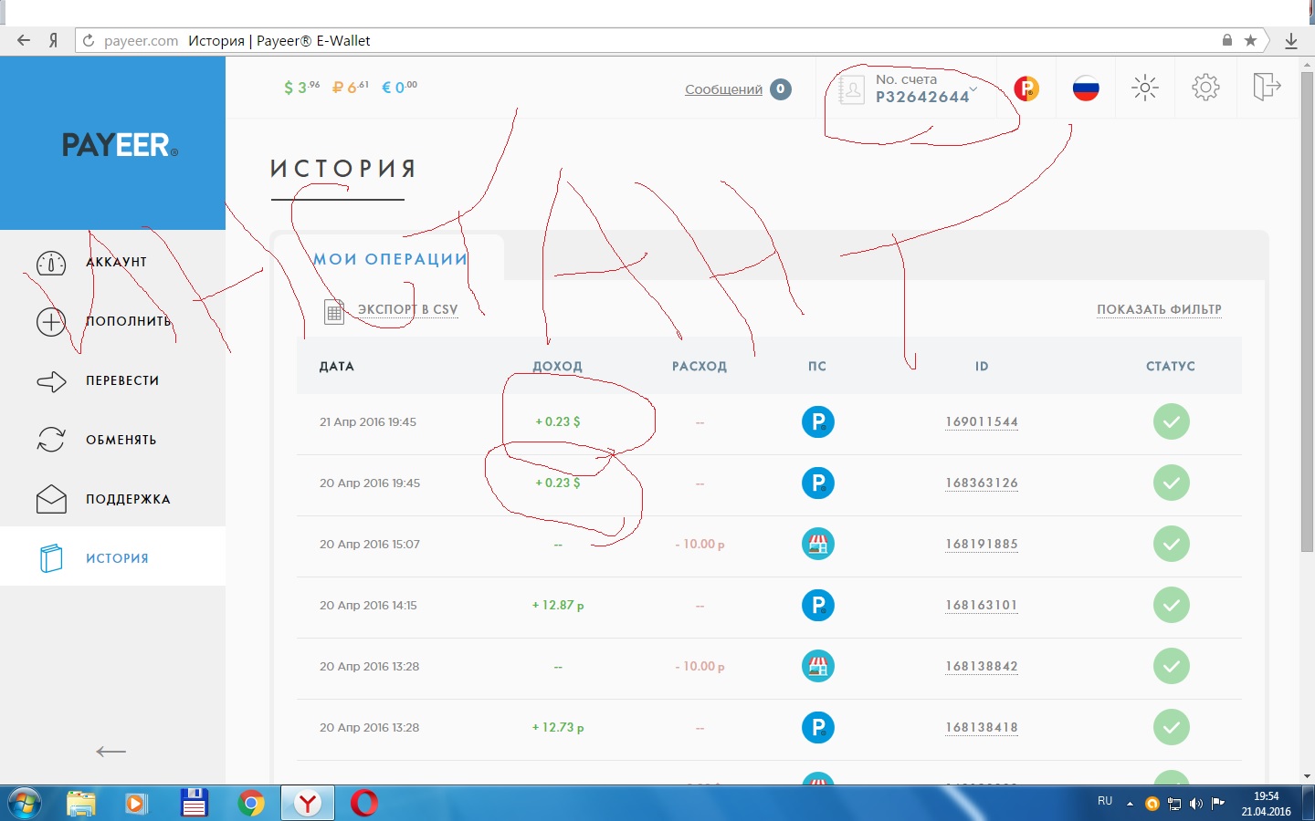The image size is (1315, 821).
Task: Click status checkmark for ID 169011544
Action: (x=1171, y=421)
